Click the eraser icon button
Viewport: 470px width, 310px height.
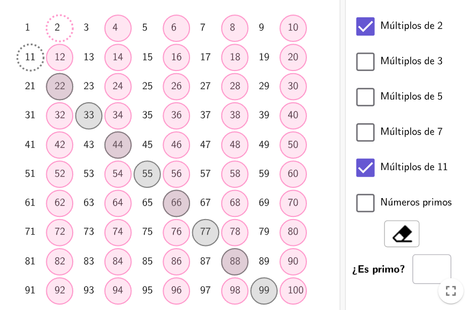point(402,234)
